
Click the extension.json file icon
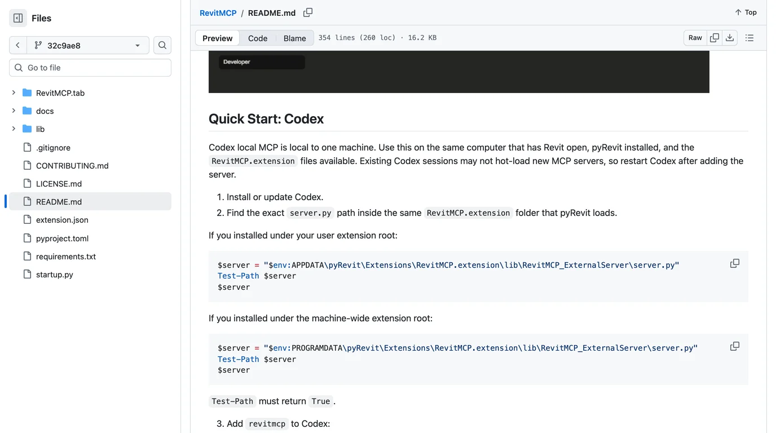tap(27, 219)
